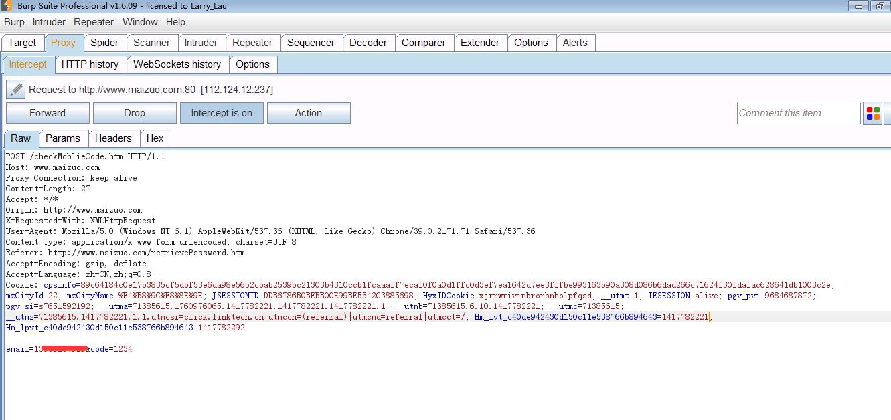Viewport: 891px width, 420px height.
Task: Click the Content-Length: 27 header
Action: (x=48, y=189)
